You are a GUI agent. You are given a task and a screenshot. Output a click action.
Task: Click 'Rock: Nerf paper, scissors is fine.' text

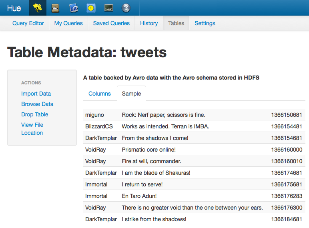[x=164, y=115]
